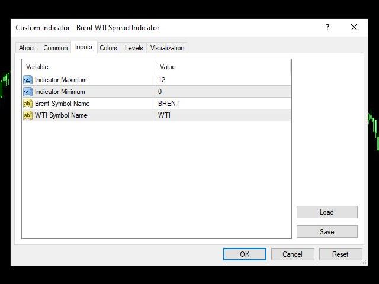This screenshot has height=284, width=379.
Task: Save the current input set
Action: (327, 232)
